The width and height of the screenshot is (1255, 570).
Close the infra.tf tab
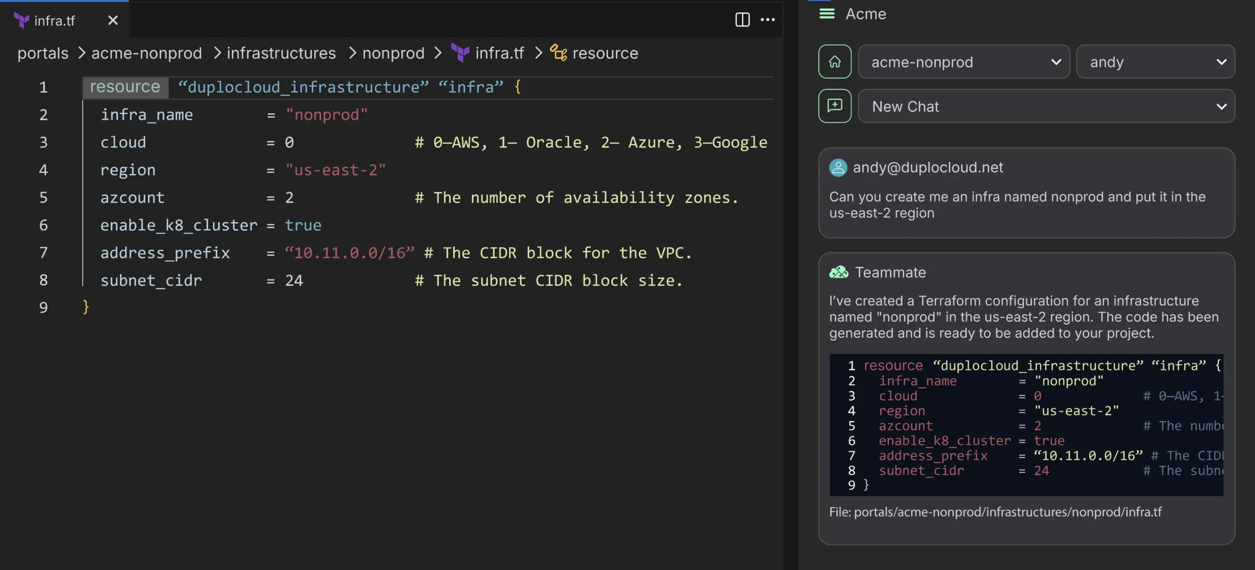point(113,21)
